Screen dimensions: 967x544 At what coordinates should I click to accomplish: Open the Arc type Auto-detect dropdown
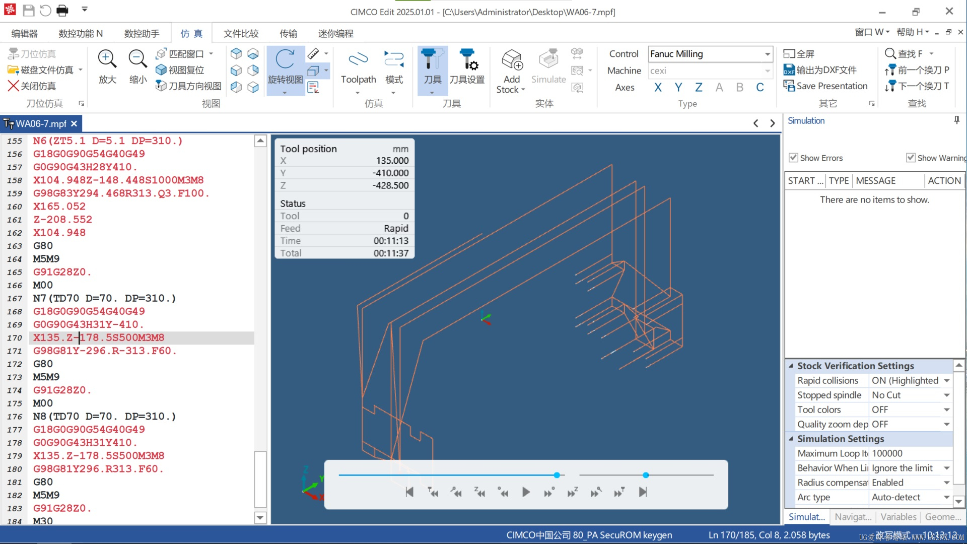[x=947, y=498]
